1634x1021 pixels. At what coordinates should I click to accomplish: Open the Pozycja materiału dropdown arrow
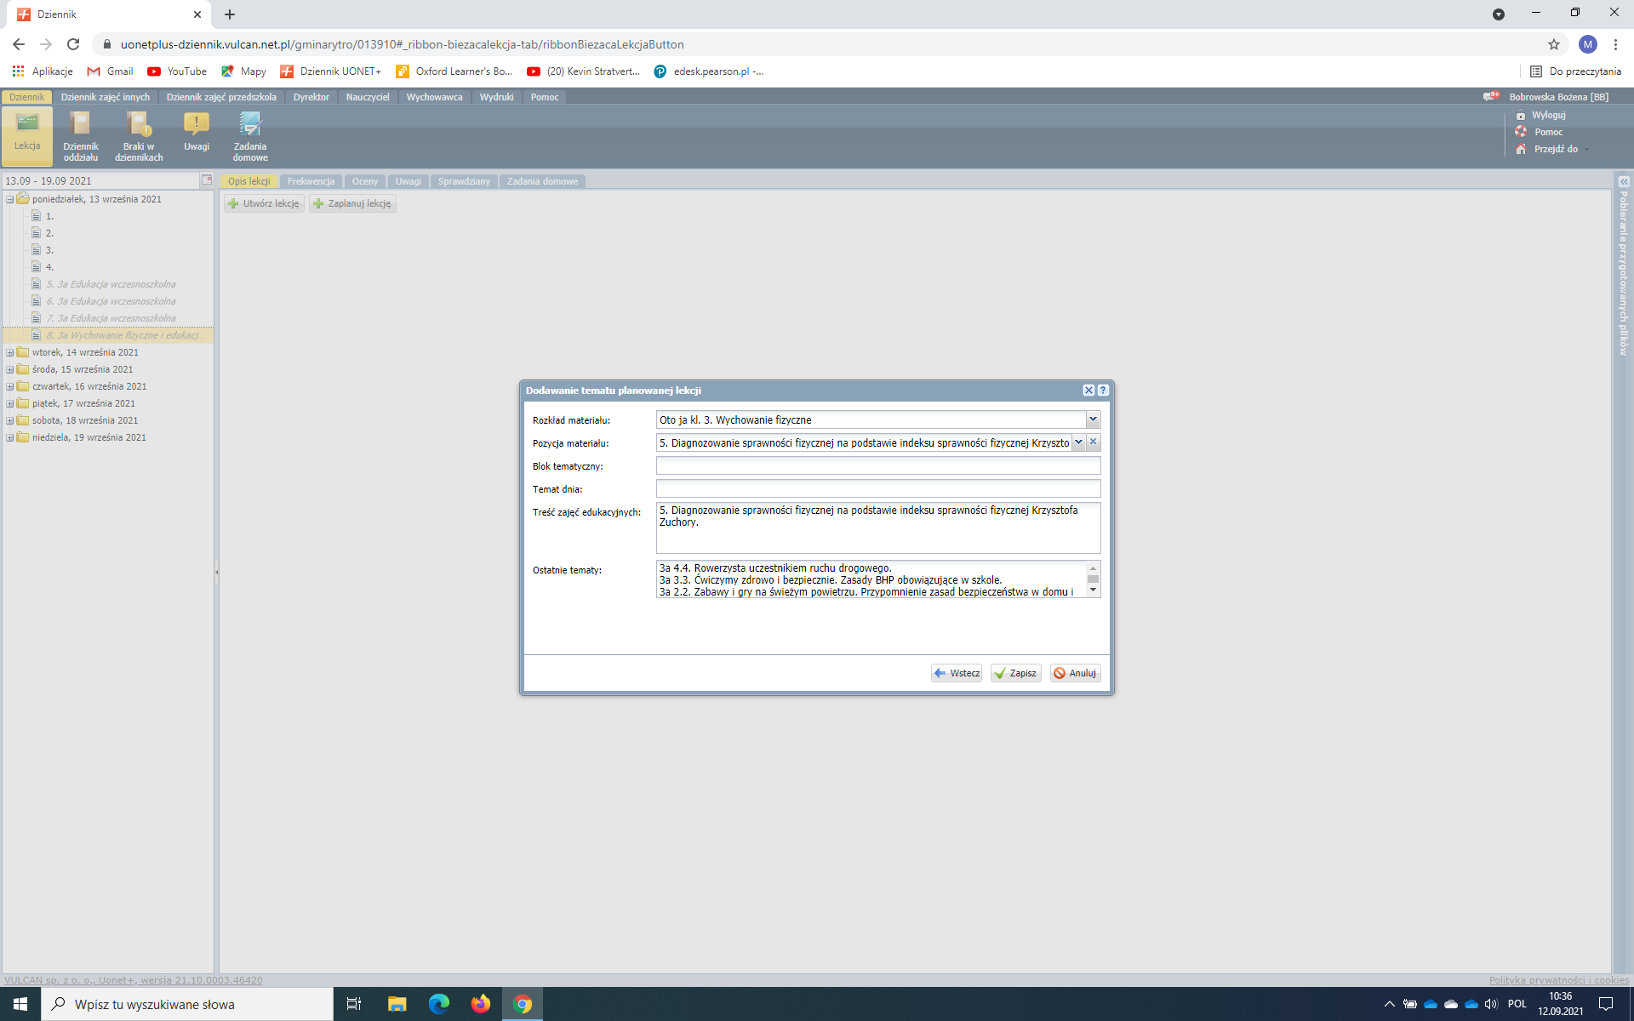[1078, 442]
